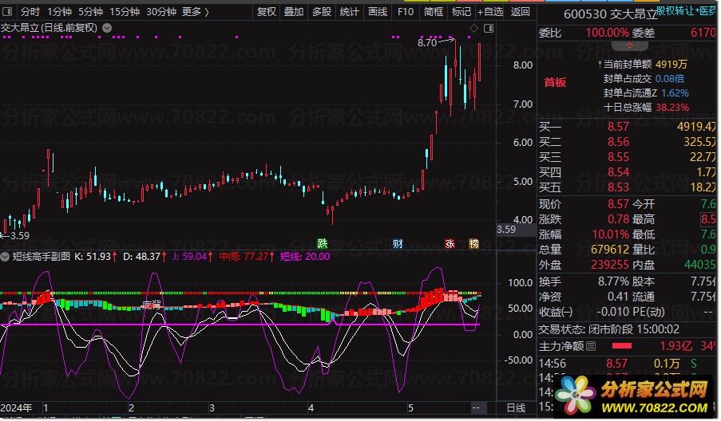Click the 换手 8.77% value

click(x=613, y=281)
